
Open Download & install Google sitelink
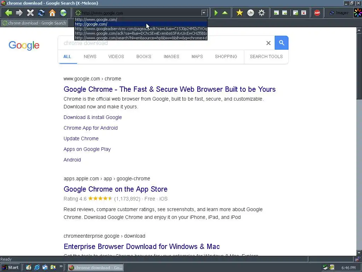93,117
